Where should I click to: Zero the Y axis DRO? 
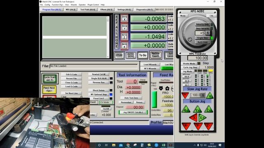click(x=125, y=28)
